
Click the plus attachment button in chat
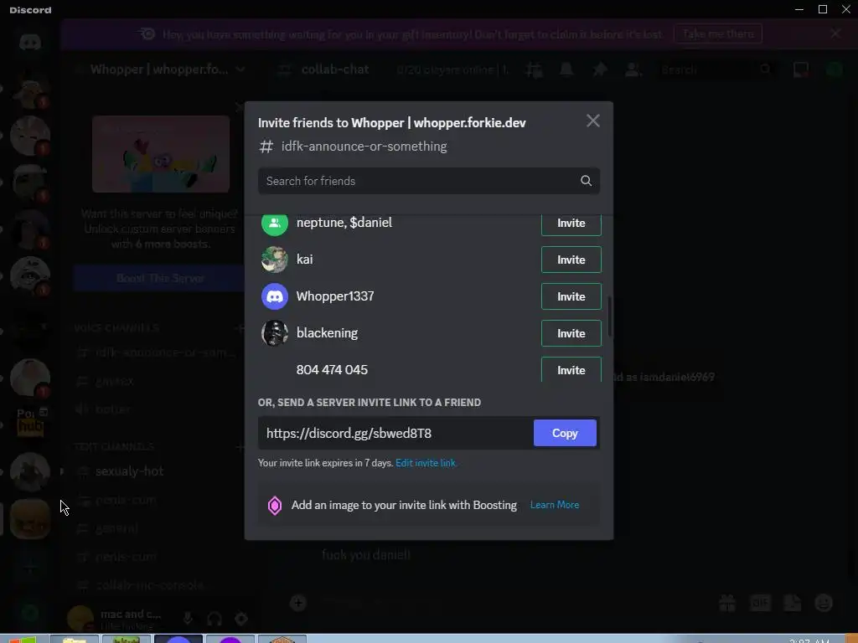coord(297,603)
